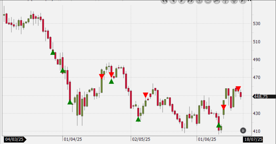Click the 448,75 current price tag

pos(264,96)
